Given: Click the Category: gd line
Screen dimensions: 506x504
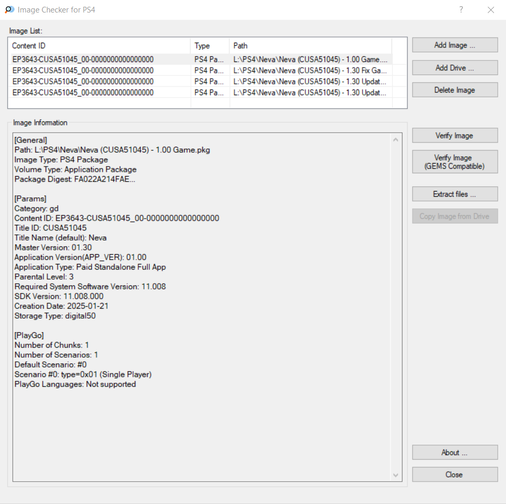Looking at the screenshot, I should click(x=36, y=209).
